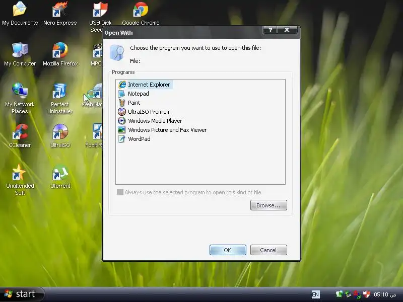Open the EN language bar indicator
The height and width of the screenshot is (302, 403).
point(315,294)
